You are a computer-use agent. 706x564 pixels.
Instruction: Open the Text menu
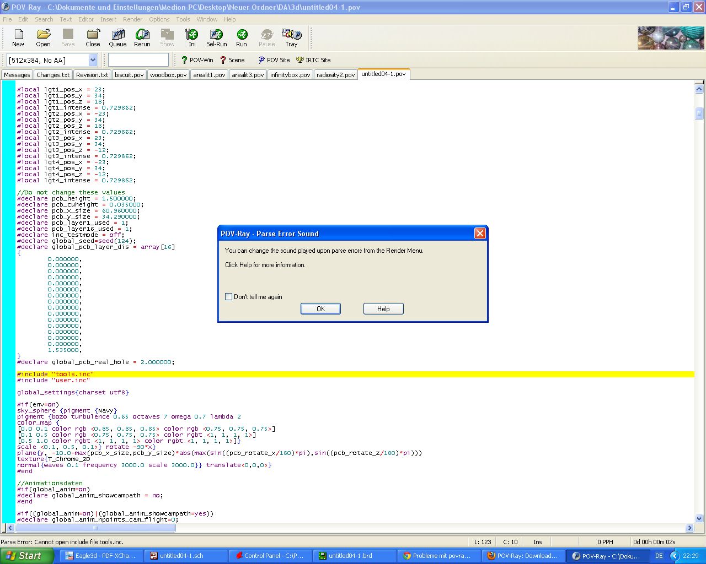(x=66, y=19)
